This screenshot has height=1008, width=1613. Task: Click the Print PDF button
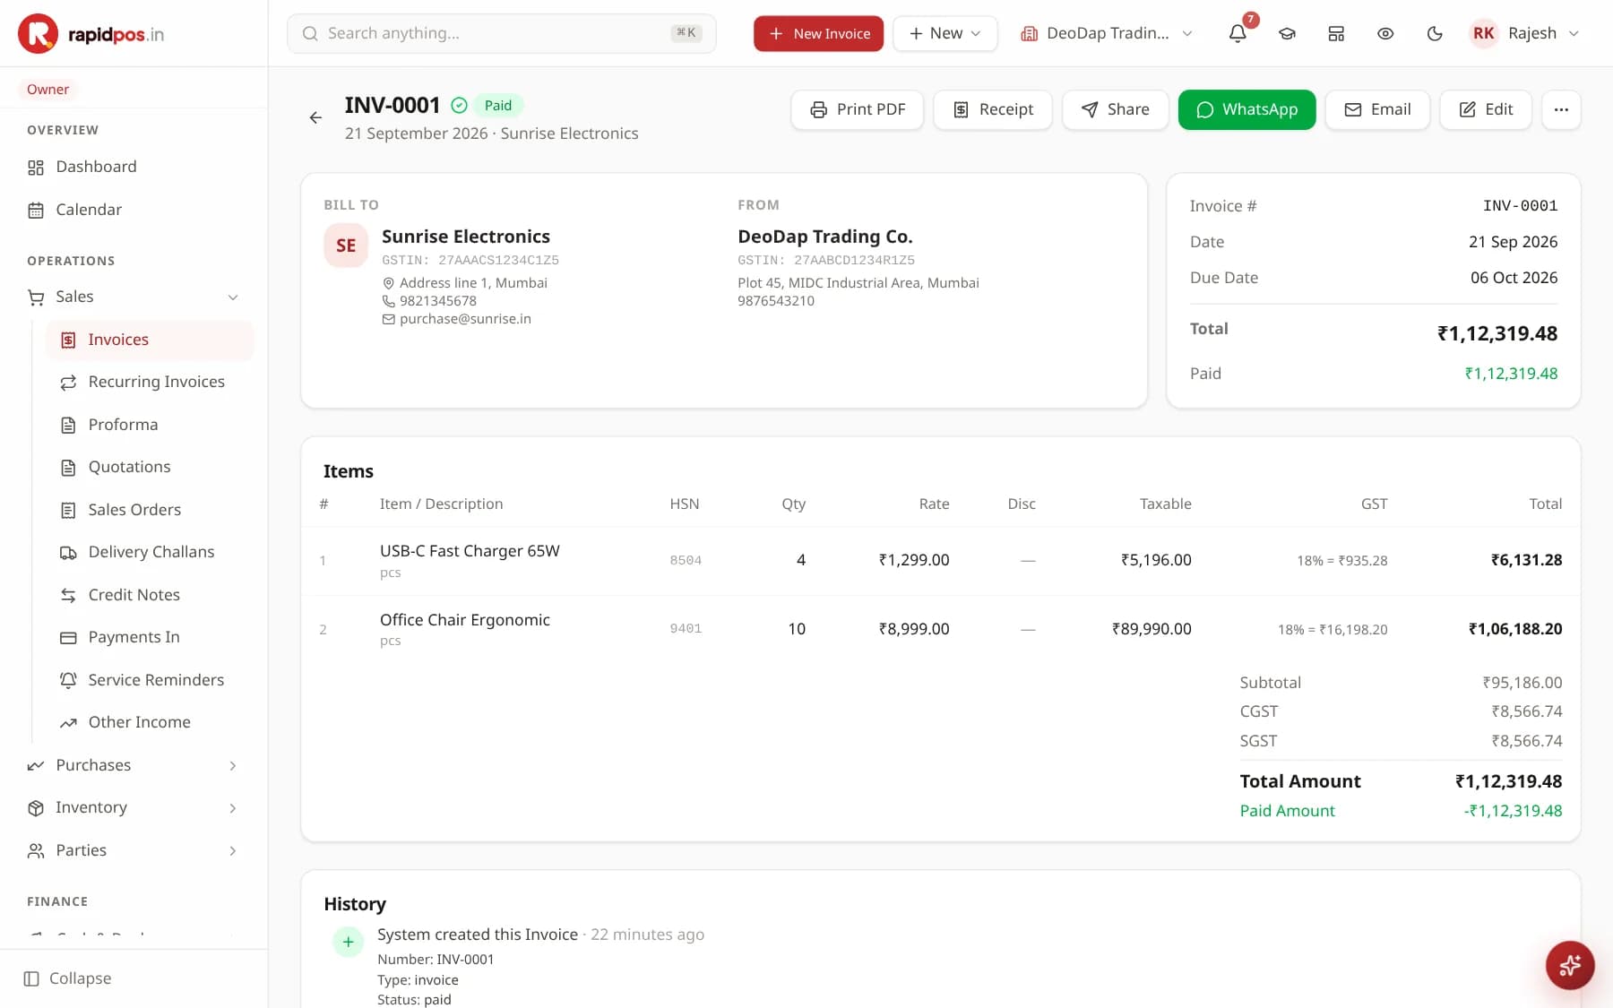[x=858, y=109]
